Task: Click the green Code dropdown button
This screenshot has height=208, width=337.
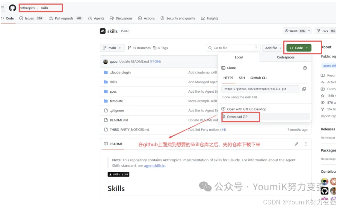Action: click(x=299, y=48)
